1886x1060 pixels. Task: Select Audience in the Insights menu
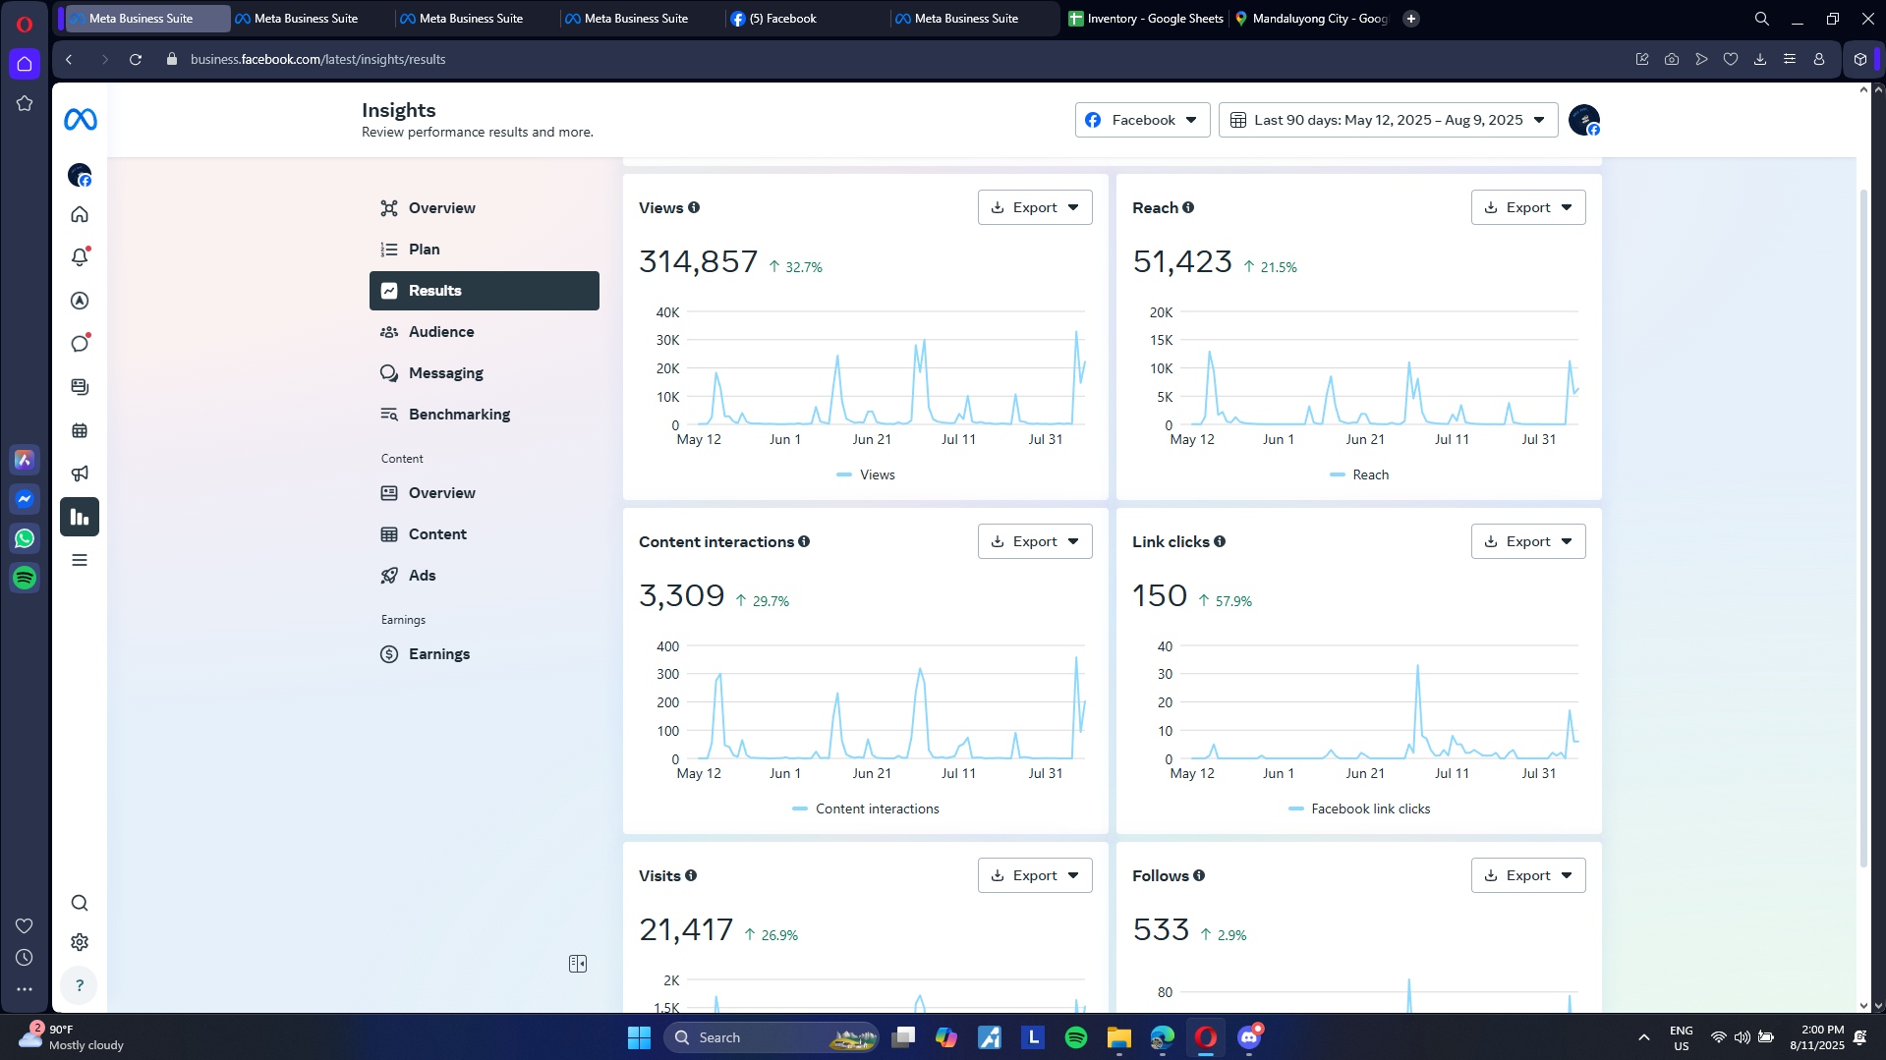click(x=441, y=332)
